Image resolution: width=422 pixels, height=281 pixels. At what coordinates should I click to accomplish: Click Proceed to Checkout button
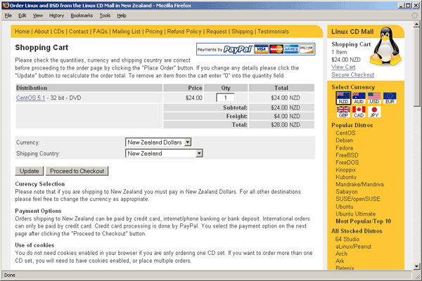[77, 171]
